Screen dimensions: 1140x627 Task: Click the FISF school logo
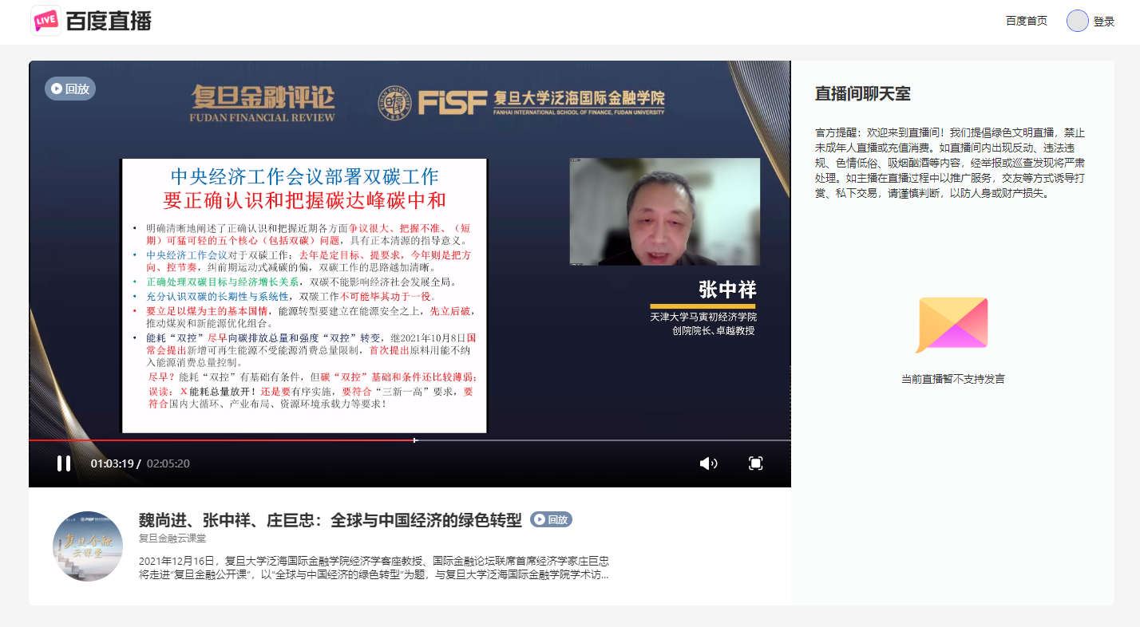[521, 101]
